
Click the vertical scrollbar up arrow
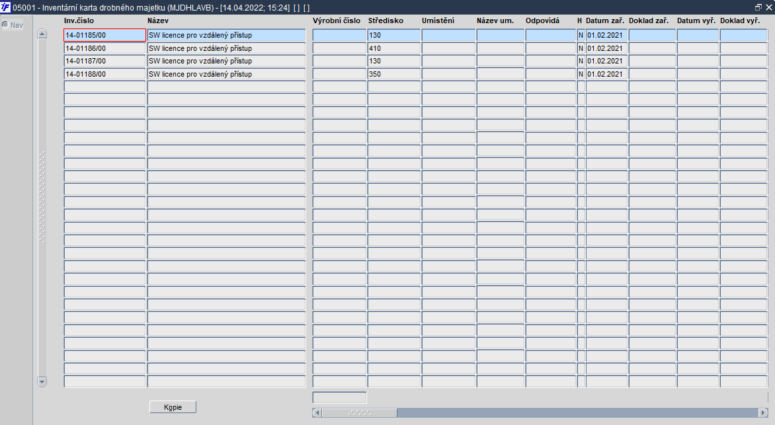(x=42, y=34)
